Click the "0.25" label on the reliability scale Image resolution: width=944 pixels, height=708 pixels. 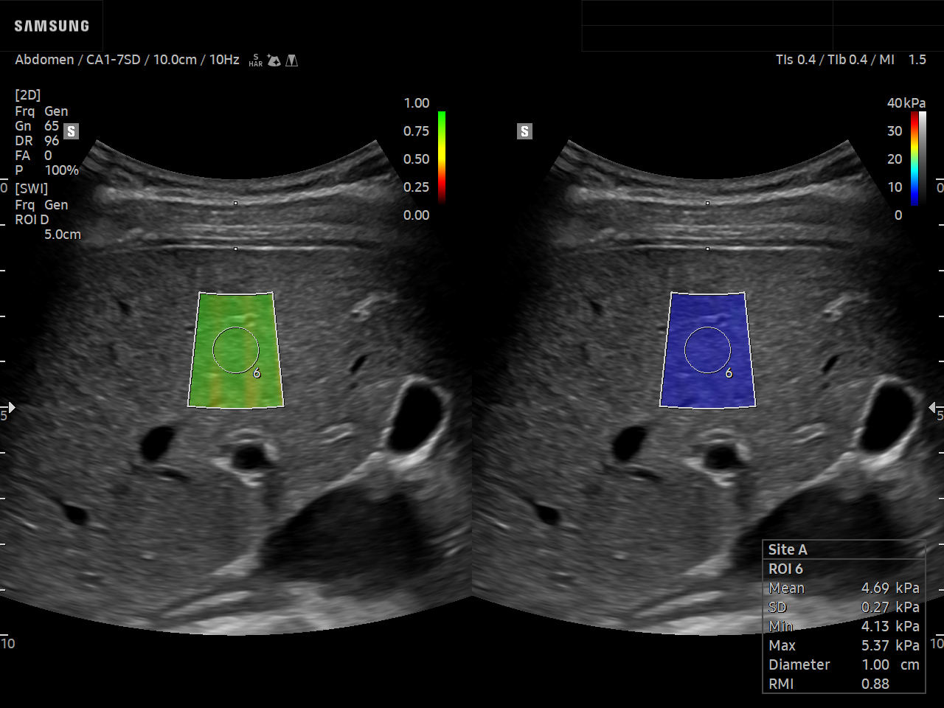coord(417,187)
